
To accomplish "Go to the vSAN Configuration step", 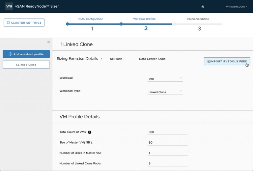I will point(91,19).
